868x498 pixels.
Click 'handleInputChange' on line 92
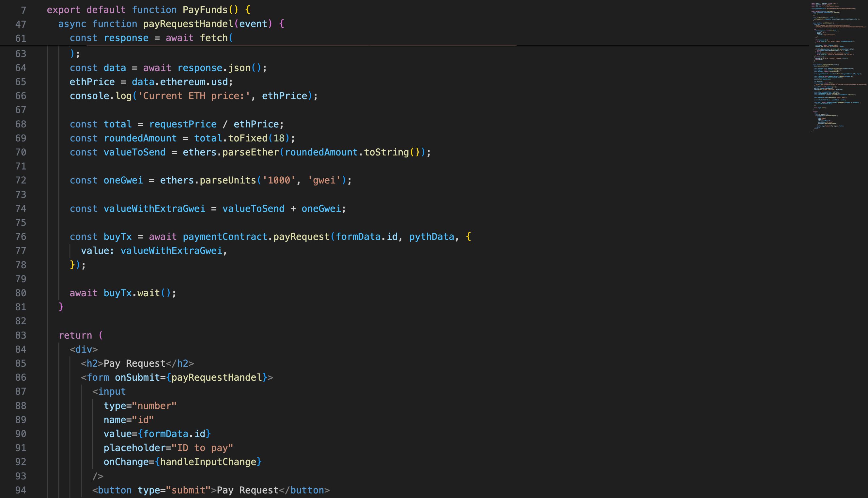(x=208, y=462)
